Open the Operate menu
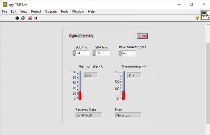This screenshot has height=135, width=210. tap(51, 12)
